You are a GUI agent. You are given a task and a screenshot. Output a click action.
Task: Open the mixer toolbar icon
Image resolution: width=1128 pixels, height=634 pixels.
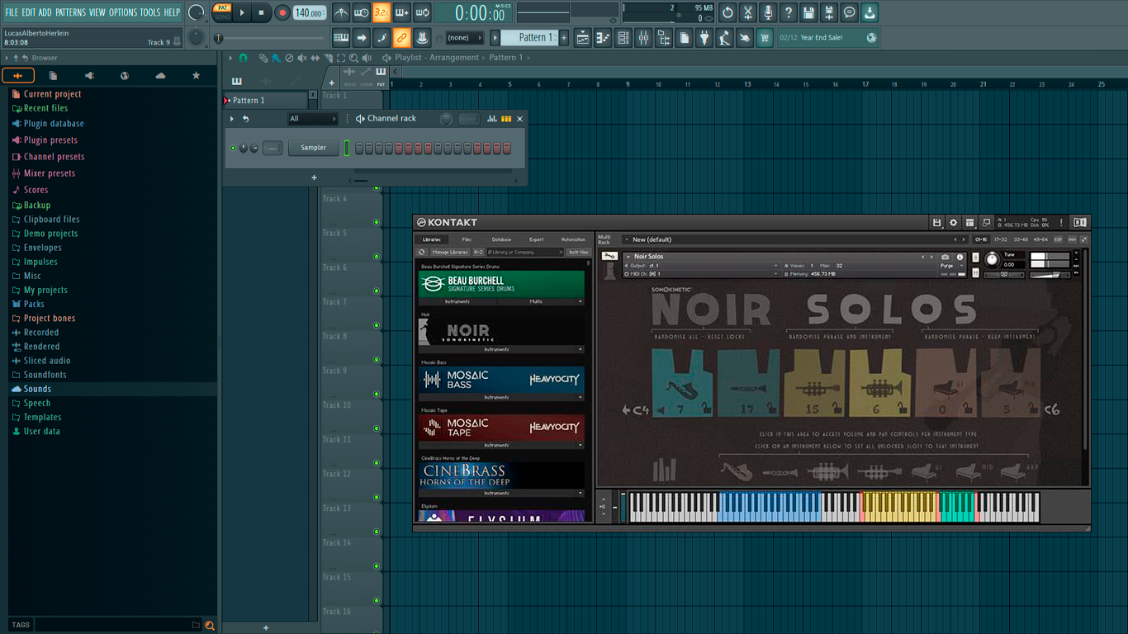(x=643, y=38)
